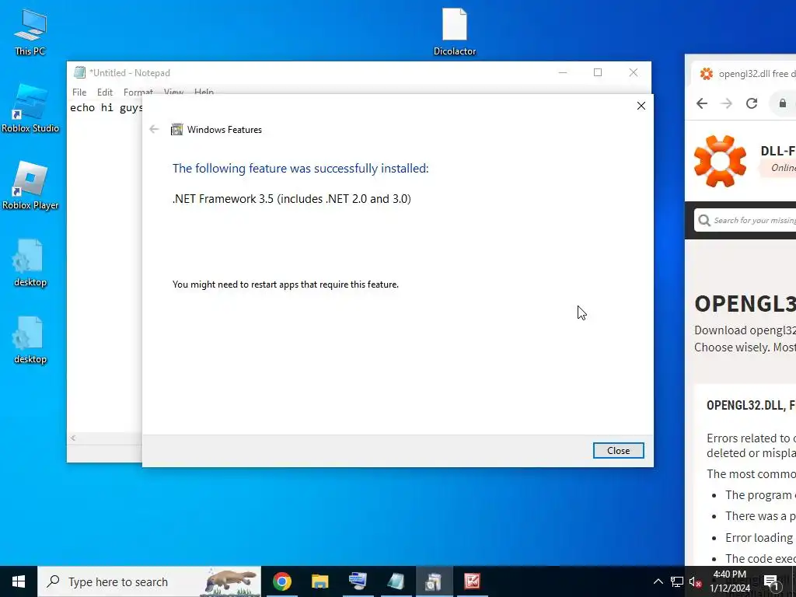Screen dimensions: 796x597
Task: Click Notepad horizontal scrollbar left arrow
Action: click(73, 438)
